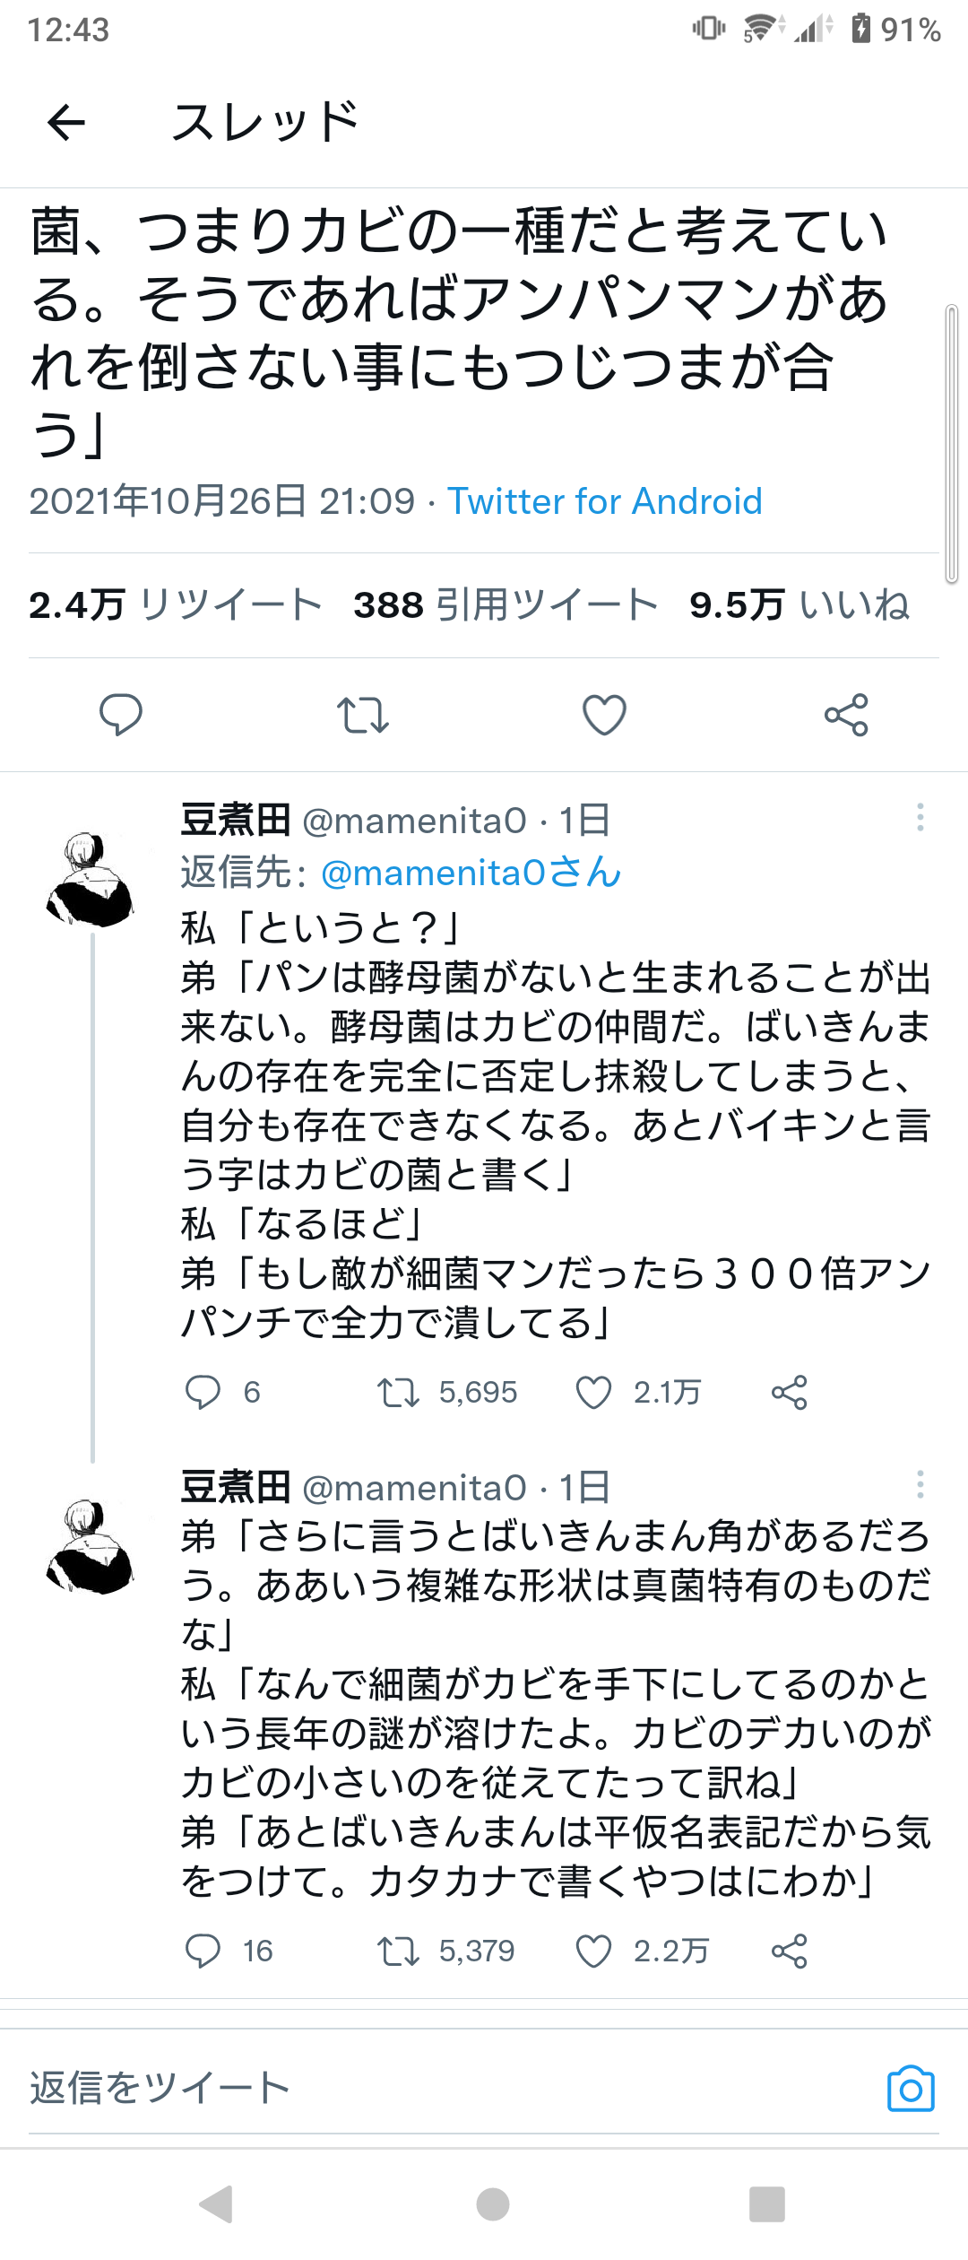Like the main tweet with the heart icon
The image size is (968, 2260).
[x=604, y=715]
